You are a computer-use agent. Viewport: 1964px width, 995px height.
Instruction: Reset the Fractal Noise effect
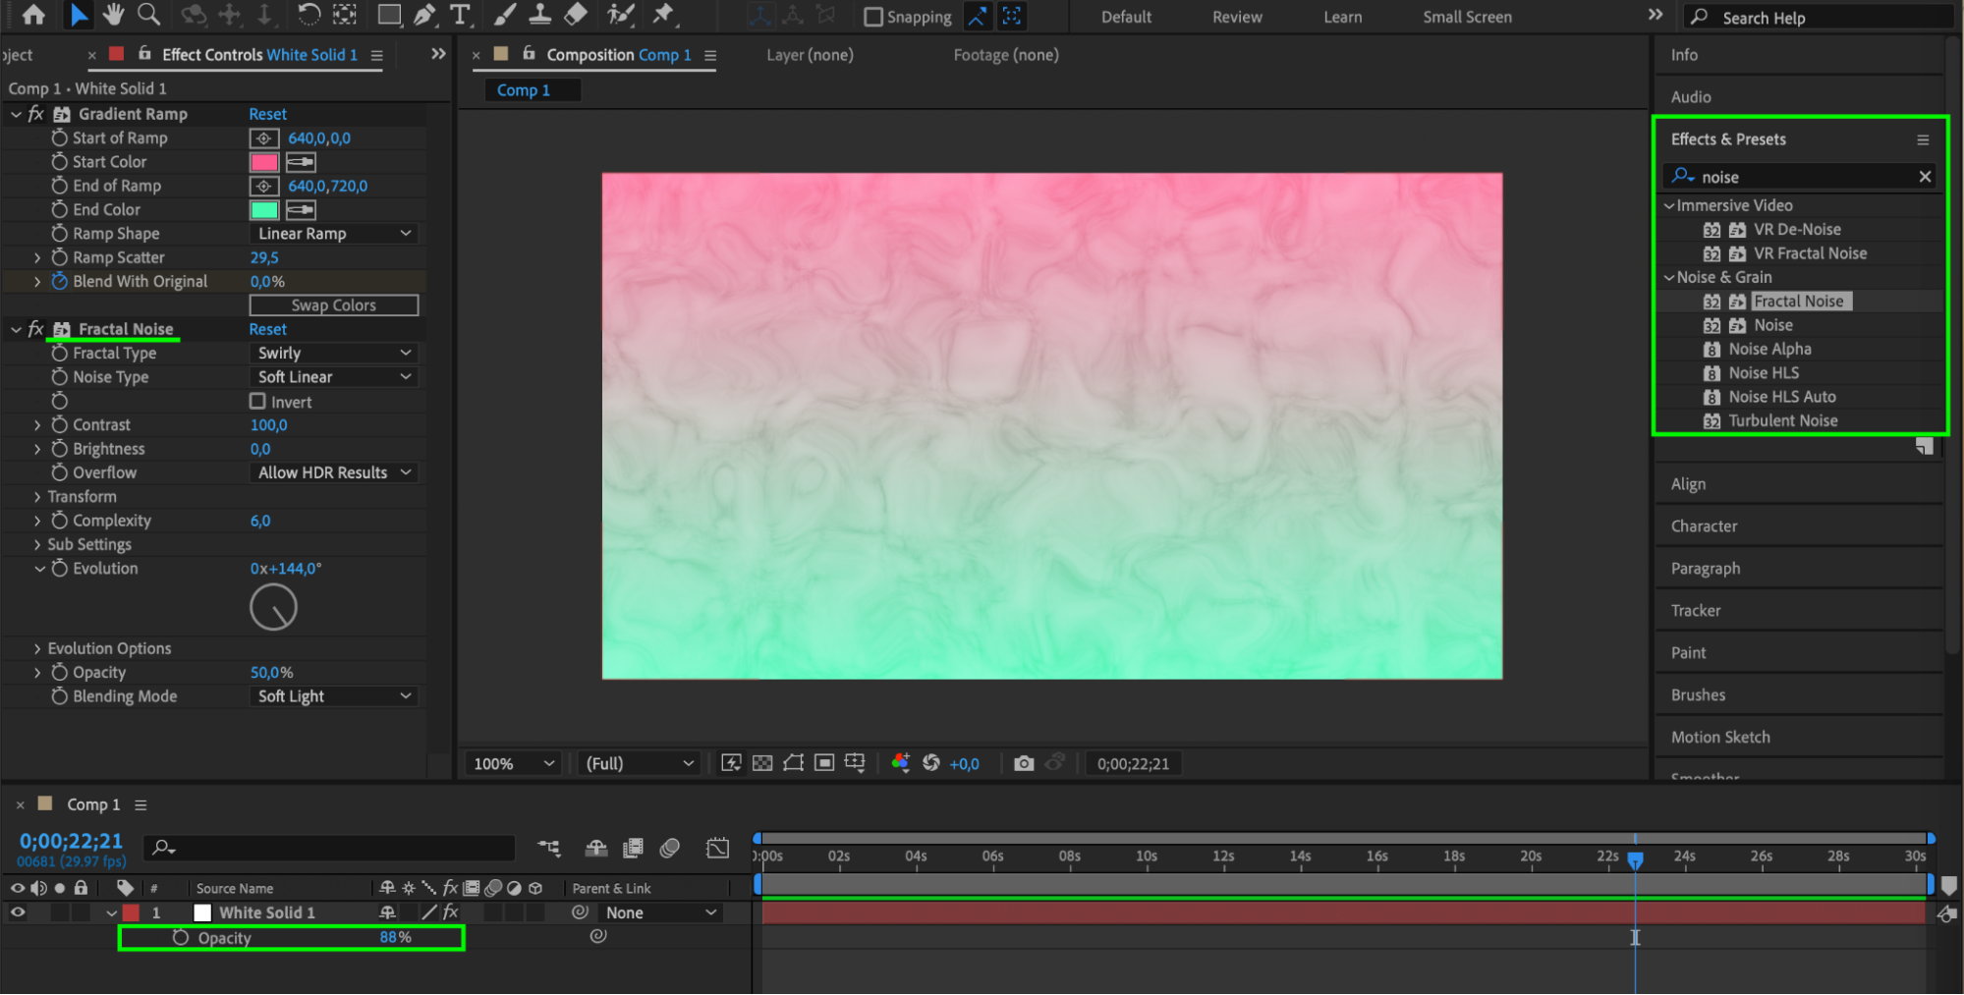click(x=267, y=330)
